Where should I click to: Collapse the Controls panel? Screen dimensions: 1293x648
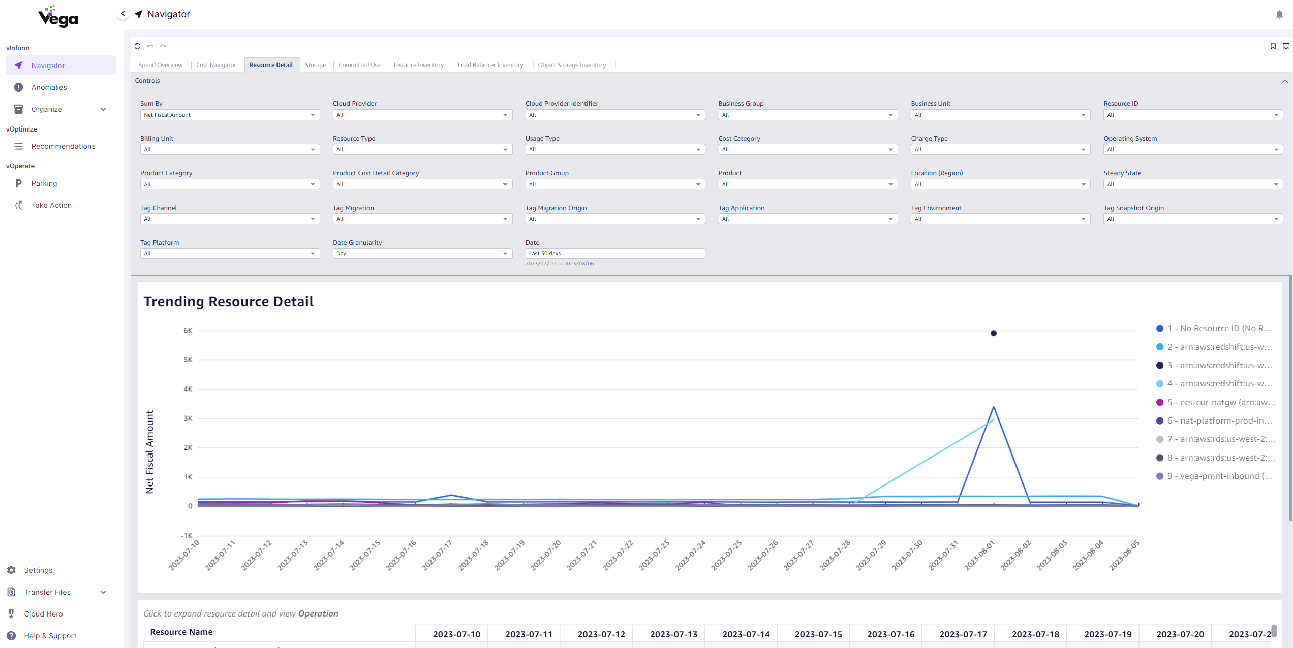tap(1284, 81)
